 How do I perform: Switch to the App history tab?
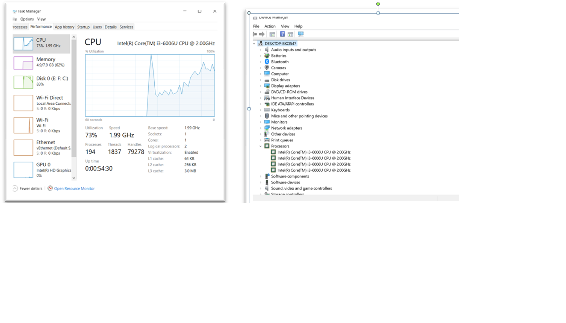tap(65, 27)
